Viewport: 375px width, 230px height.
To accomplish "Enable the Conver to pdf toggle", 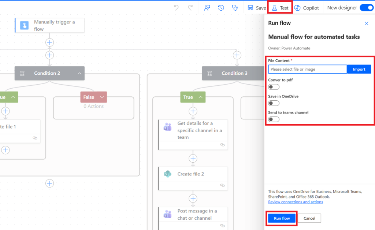I will [x=274, y=87].
